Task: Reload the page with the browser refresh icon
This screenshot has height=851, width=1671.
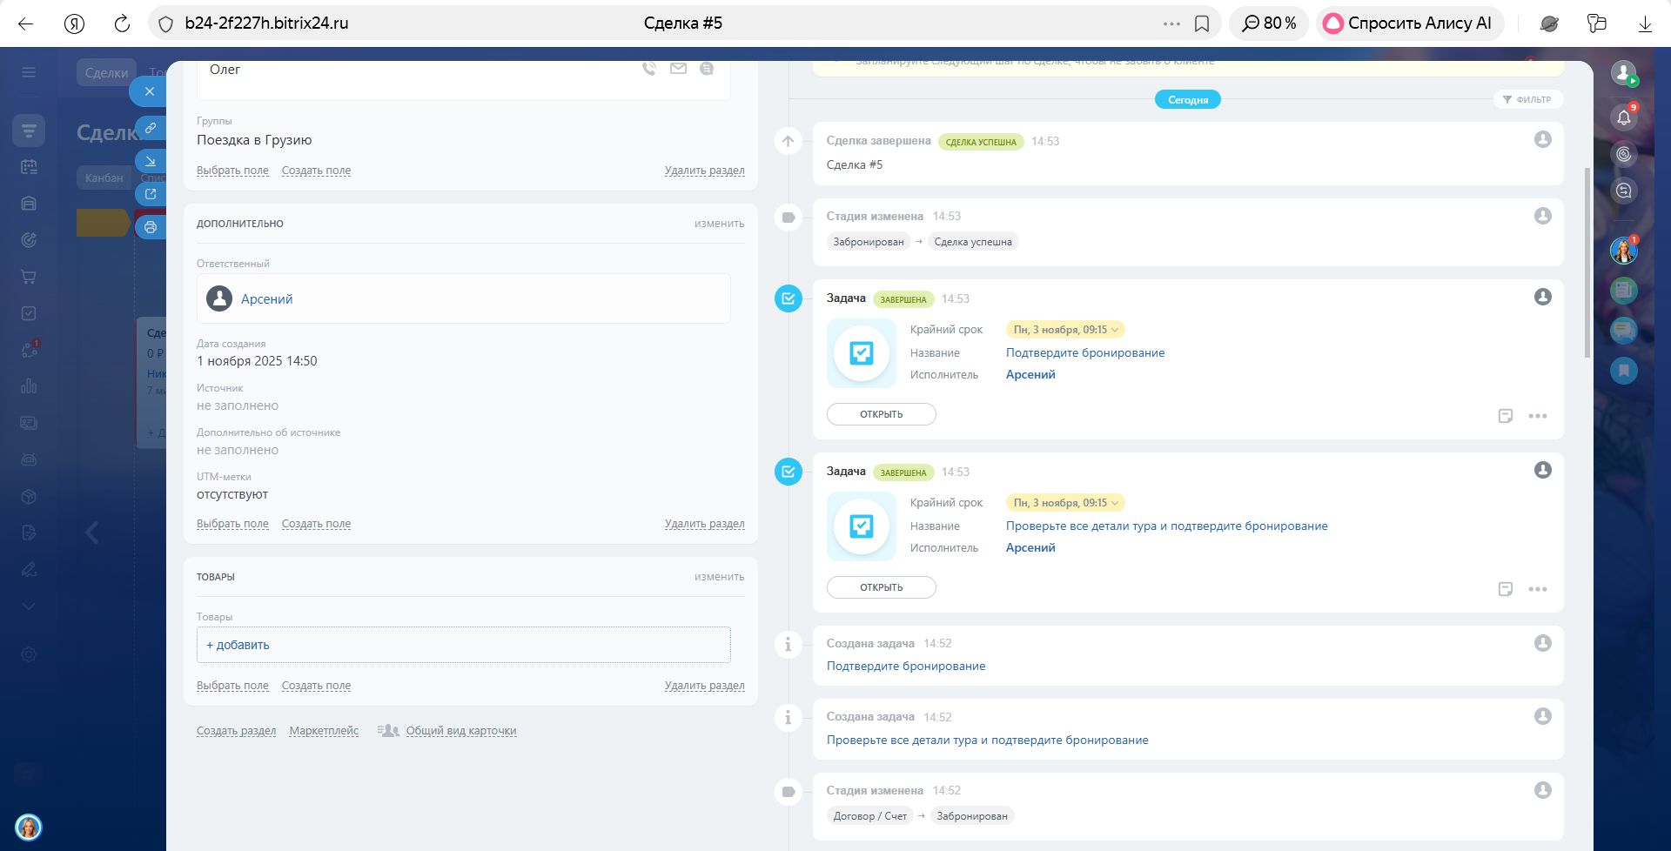Action: click(122, 23)
